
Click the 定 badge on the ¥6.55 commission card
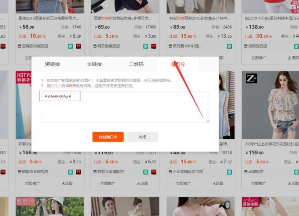tap(146, 172)
